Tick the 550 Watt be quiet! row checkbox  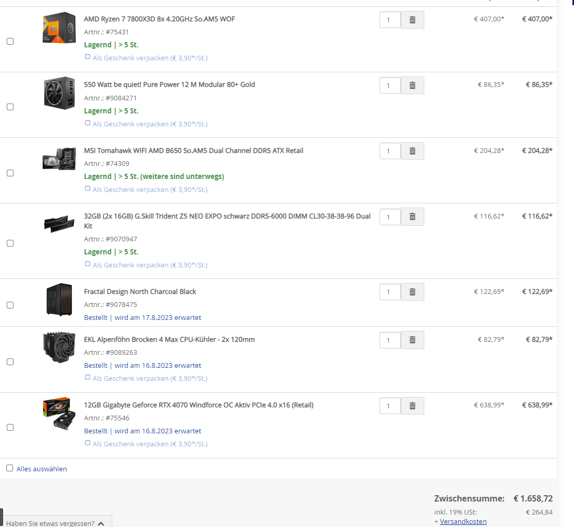(x=10, y=107)
